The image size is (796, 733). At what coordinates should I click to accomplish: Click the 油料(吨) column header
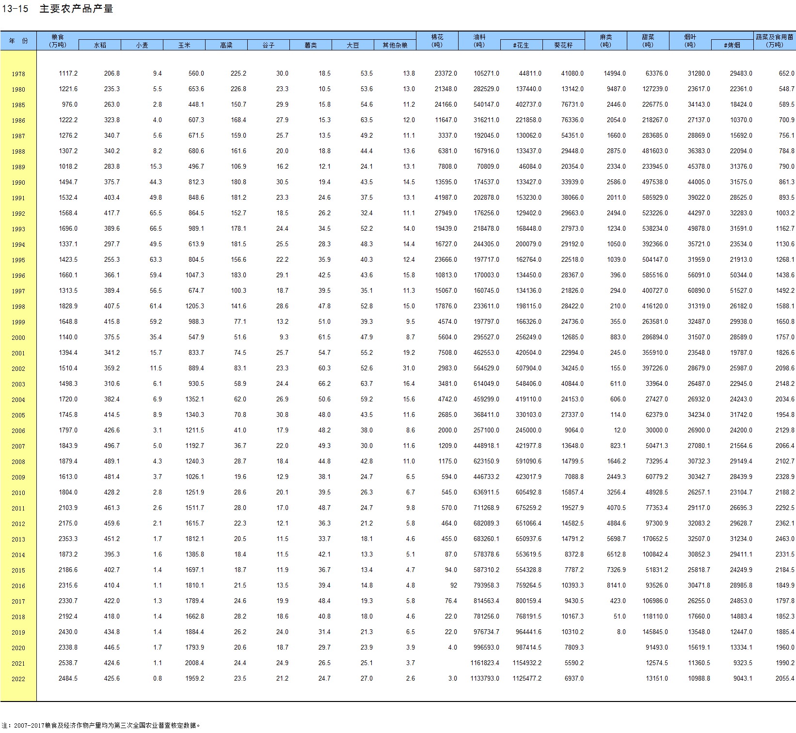[x=479, y=41]
